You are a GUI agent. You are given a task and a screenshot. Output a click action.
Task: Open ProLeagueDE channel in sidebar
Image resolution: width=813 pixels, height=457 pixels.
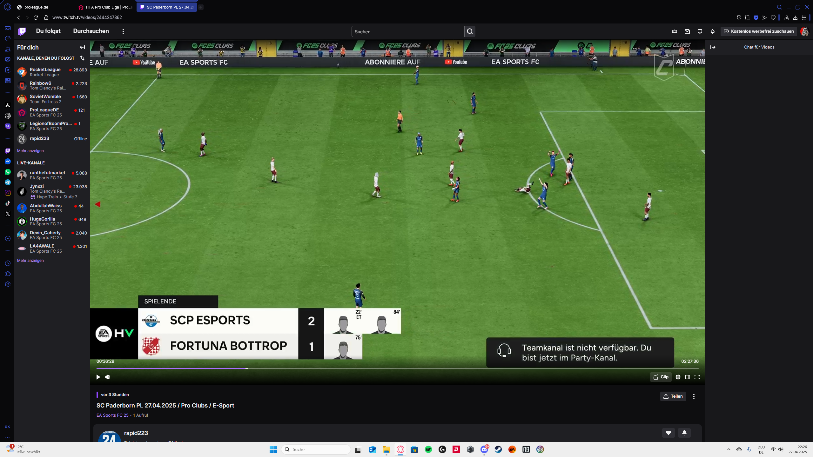click(x=52, y=112)
